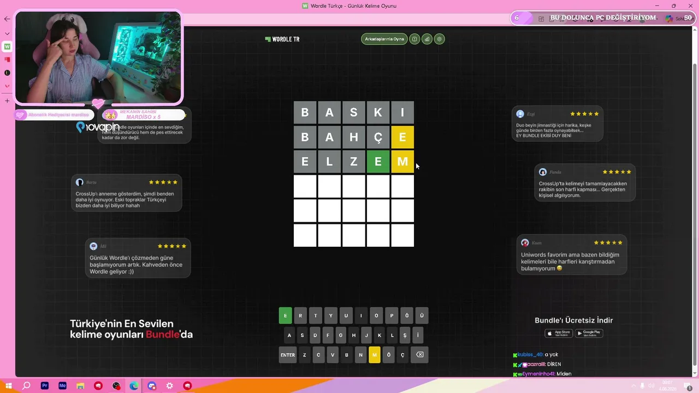Click the Arkadaşlarınla Oyna button
The height and width of the screenshot is (393, 699).
tap(384, 39)
